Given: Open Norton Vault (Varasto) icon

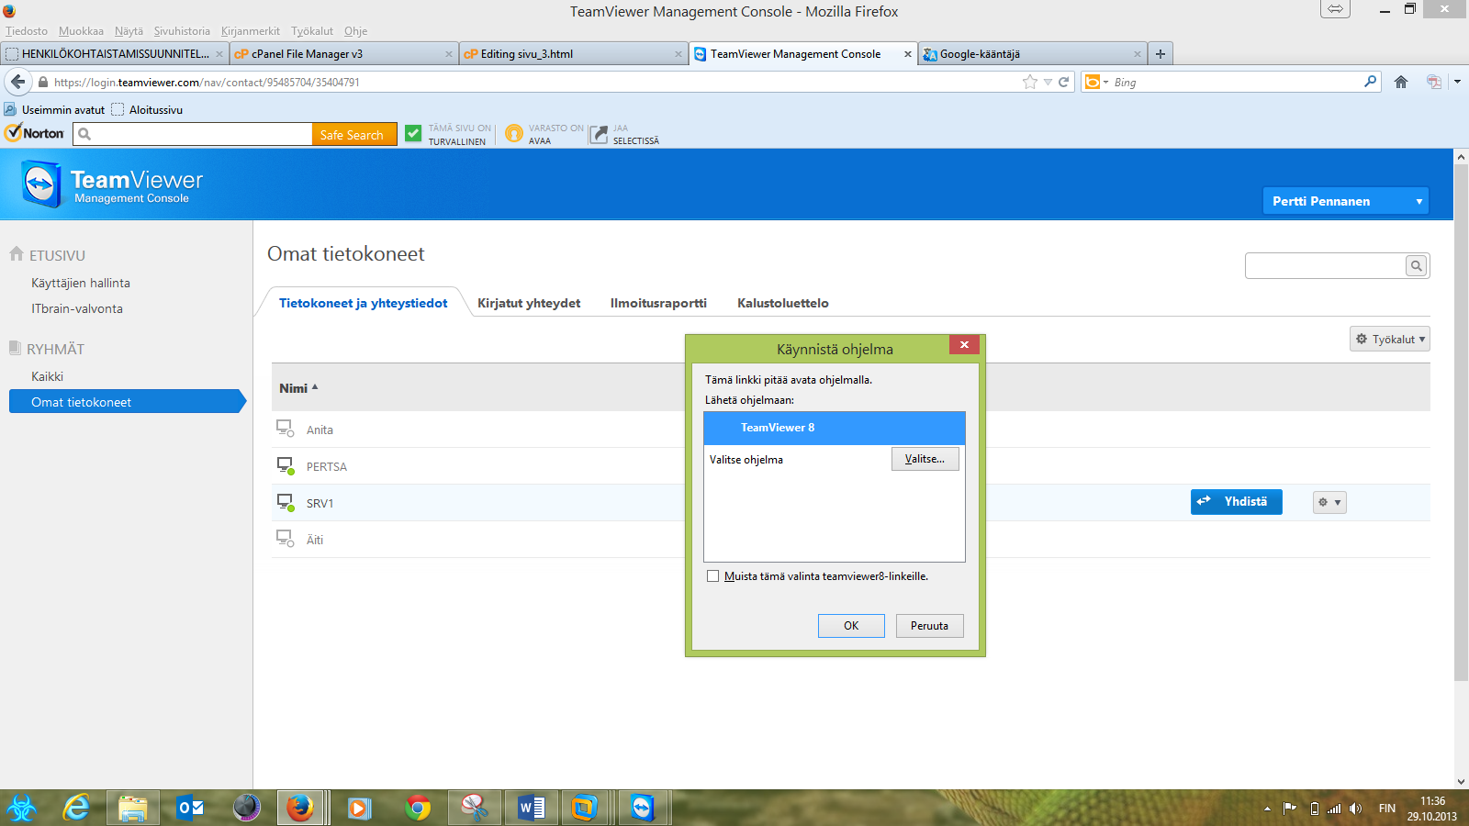Looking at the screenshot, I should tap(514, 134).
